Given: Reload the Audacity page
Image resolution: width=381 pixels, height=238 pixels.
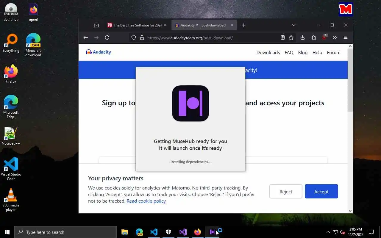Looking at the screenshot, I should click(x=107, y=37).
